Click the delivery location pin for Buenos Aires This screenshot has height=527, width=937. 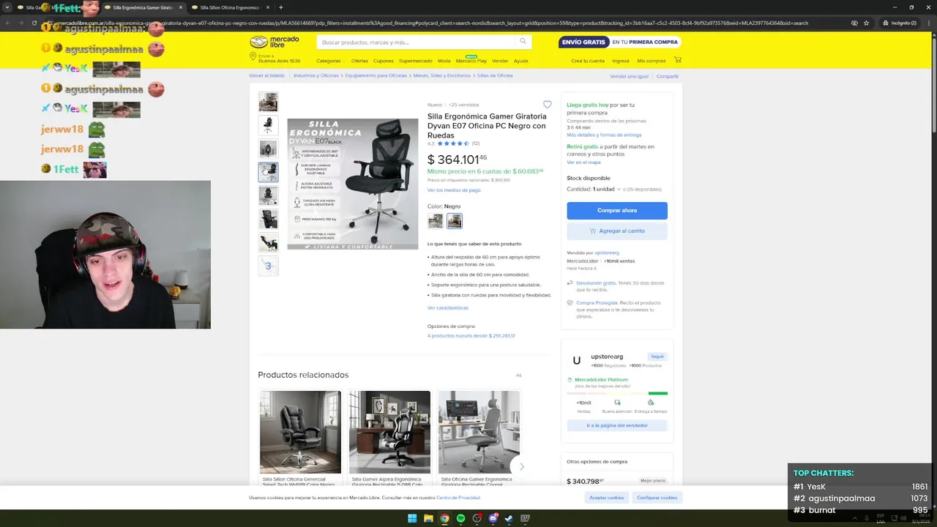tap(253, 57)
